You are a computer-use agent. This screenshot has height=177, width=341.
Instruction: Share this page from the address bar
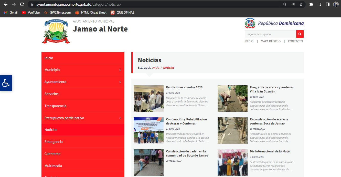293,4
